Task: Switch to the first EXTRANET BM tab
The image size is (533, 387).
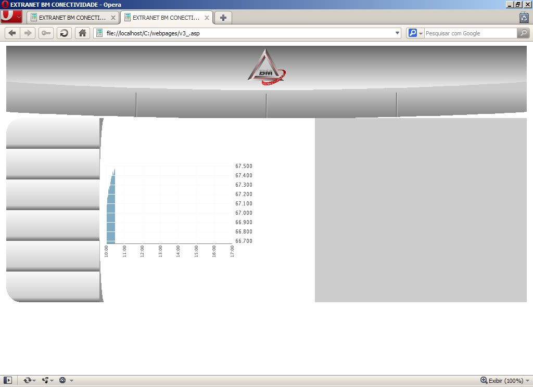Action: pyautogui.click(x=72, y=17)
